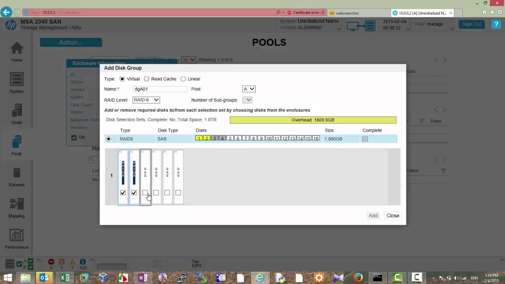
Task: Uncheck the first disk slot checkbox
Action: (x=123, y=193)
